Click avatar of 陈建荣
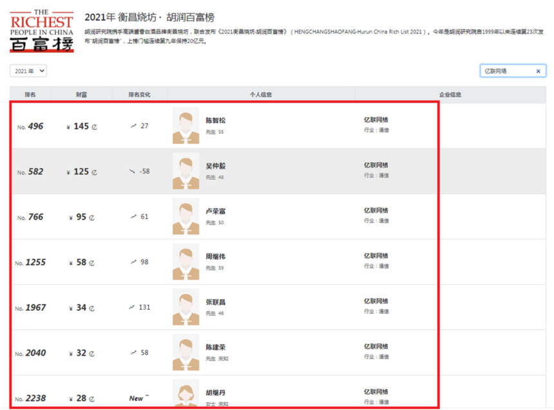Screen dimensions: 554x410 (186, 353)
